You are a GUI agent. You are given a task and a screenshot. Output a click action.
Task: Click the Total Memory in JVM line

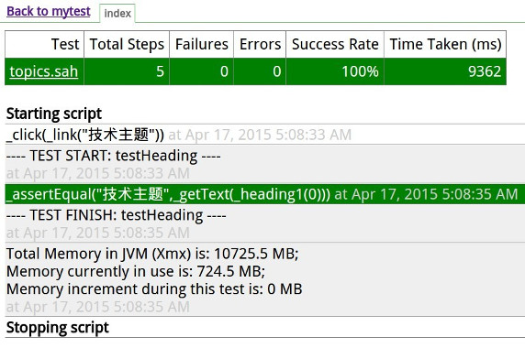(x=152, y=254)
